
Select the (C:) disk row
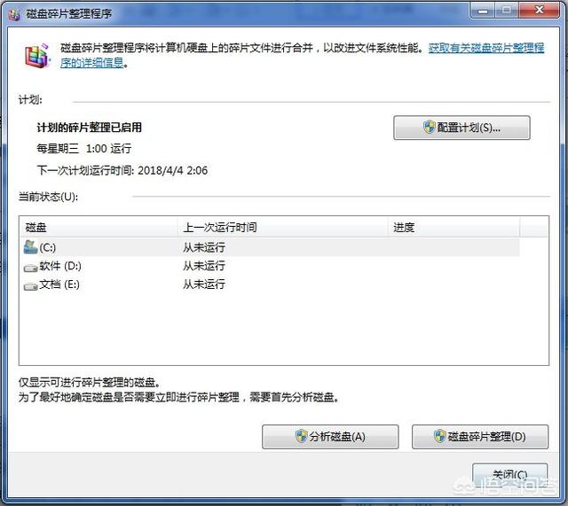point(272,247)
